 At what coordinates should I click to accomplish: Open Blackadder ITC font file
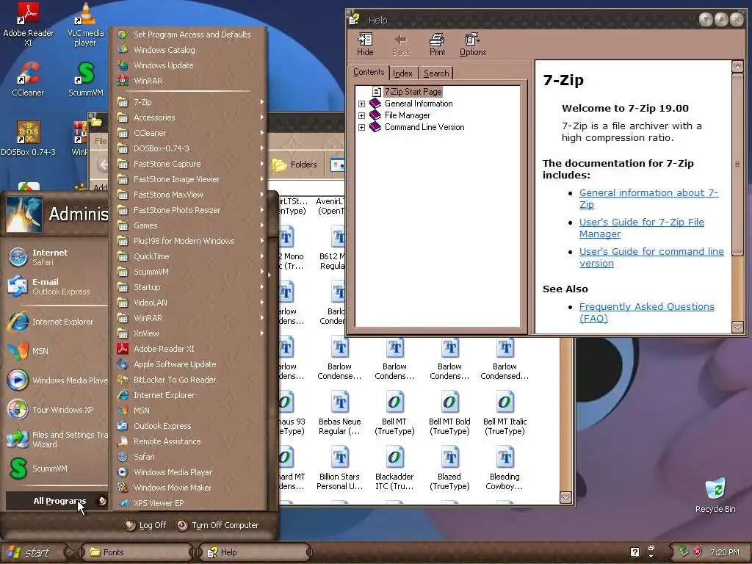pyautogui.click(x=394, y=468)
